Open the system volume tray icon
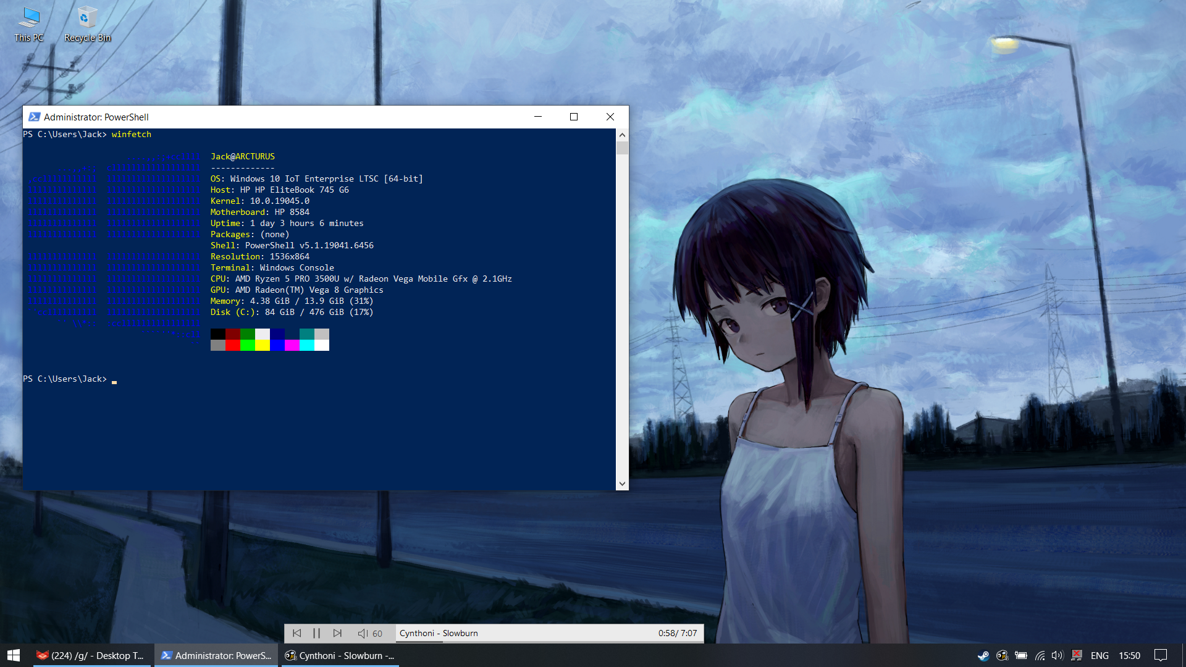The height and width of the screenshot is (667, 1186). pos(1058,656)
